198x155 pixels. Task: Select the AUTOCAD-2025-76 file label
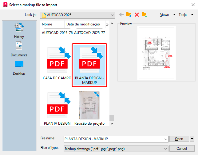pyautogui.click(x=57, y=33)
